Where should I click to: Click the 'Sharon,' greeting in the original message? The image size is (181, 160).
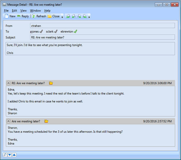(13, 128)
